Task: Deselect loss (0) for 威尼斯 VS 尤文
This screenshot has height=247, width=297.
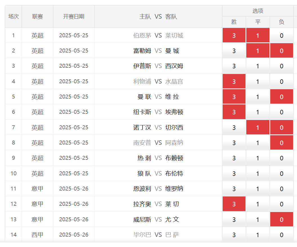Action: click(x=282, y=219)
